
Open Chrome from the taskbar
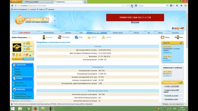tap(28, 109)
